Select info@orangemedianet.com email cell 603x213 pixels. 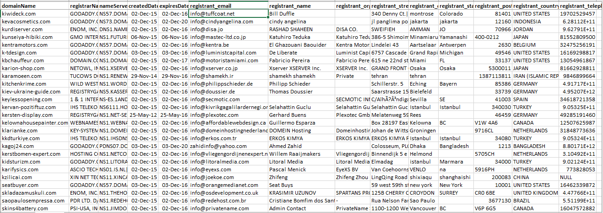pos(228,185)
